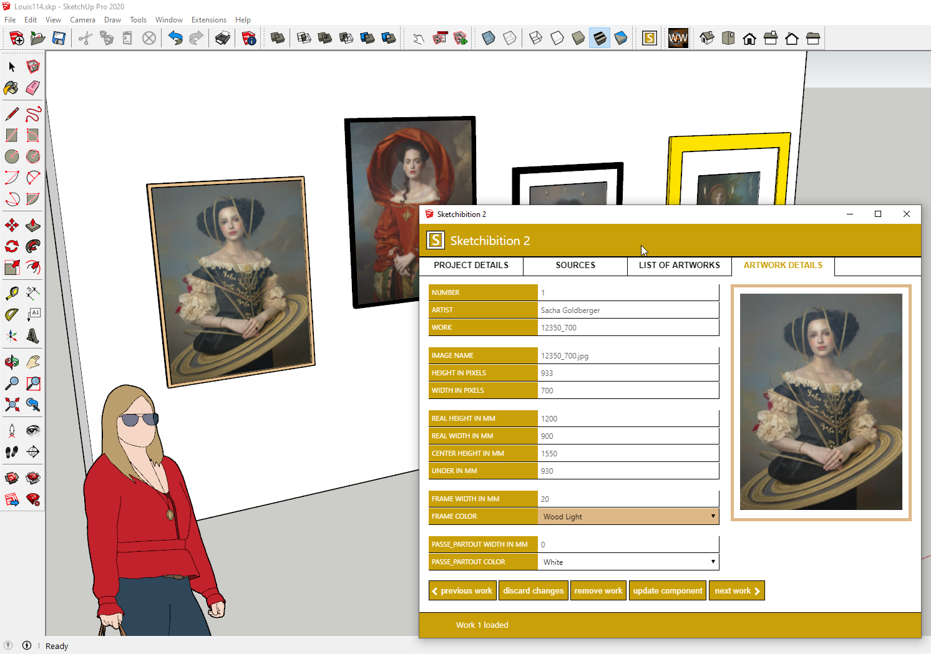Toggle Back Edges style
Viewport: 931px width, 654px height.
click(x=510, y=38)
